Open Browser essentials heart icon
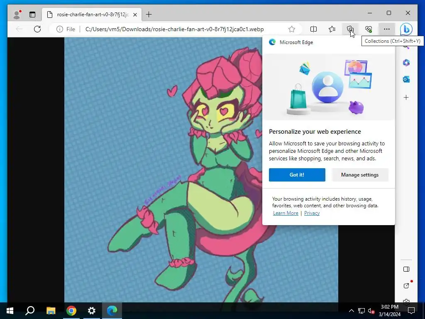The image size is (425, 319). click(369, 29)
